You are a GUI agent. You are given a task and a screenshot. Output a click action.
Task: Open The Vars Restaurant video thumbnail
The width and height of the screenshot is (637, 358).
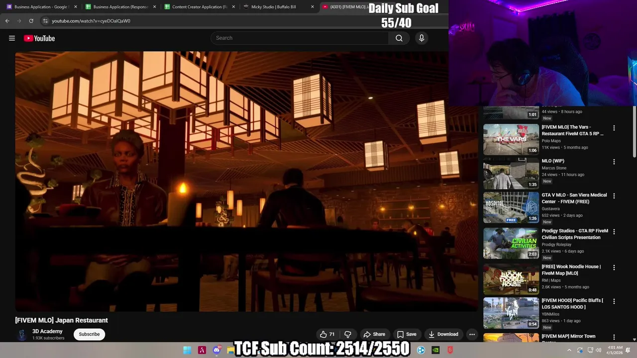[511, 139]
